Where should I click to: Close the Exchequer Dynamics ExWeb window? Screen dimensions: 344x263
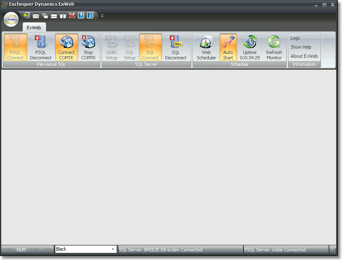[x=333, y=5]
